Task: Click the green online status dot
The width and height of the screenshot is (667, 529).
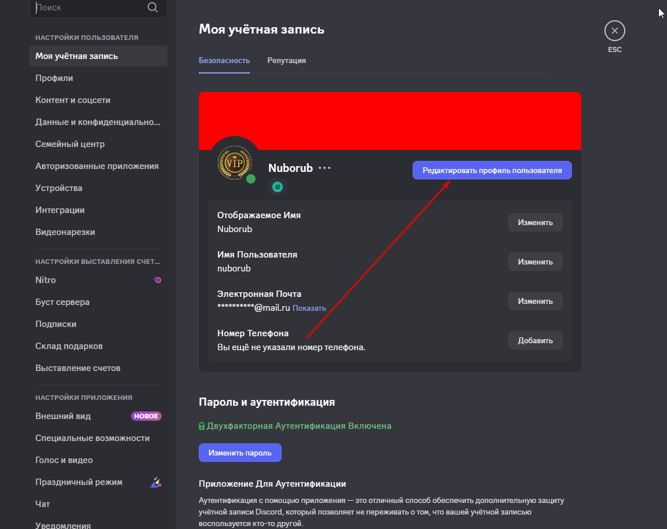Action: [x=251, y=179]
